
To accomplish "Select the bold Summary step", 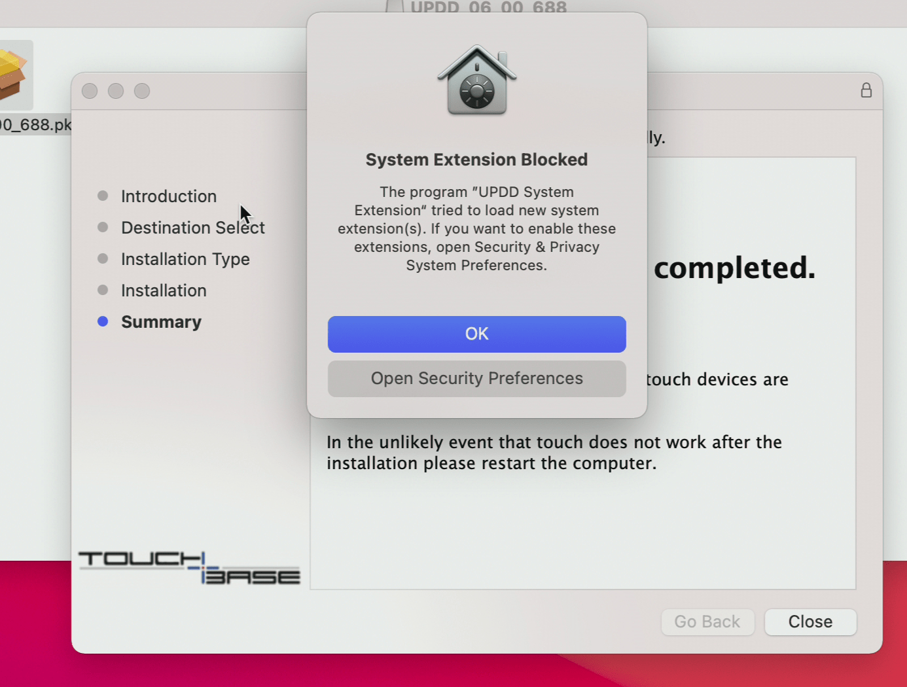I will point(161,321).
